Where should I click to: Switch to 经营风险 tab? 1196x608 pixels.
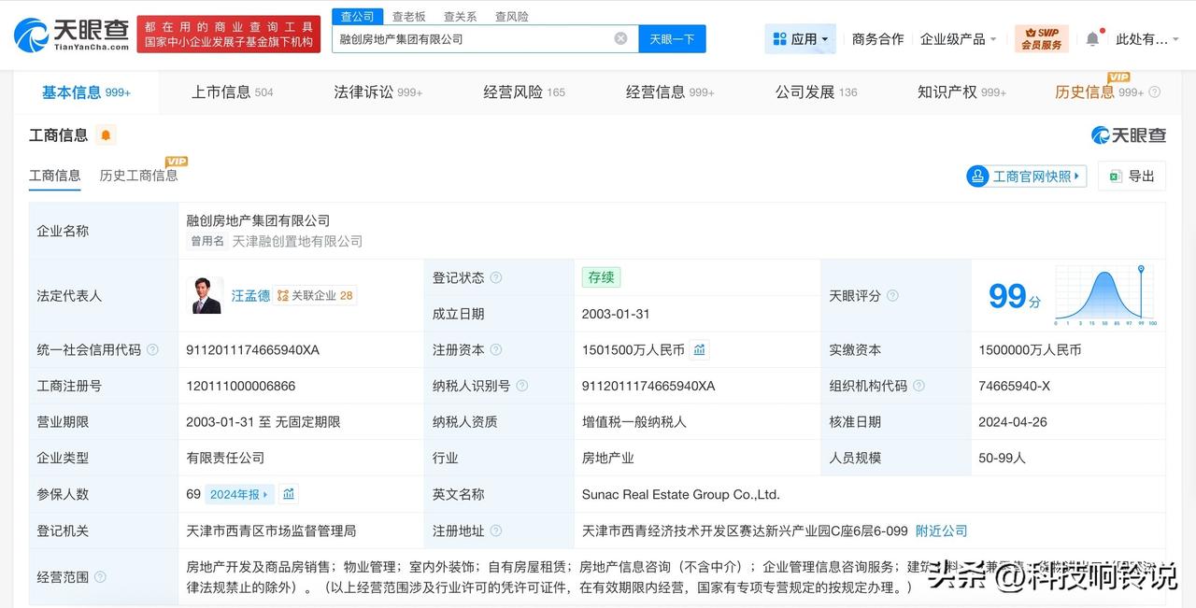tap(524, 92)
